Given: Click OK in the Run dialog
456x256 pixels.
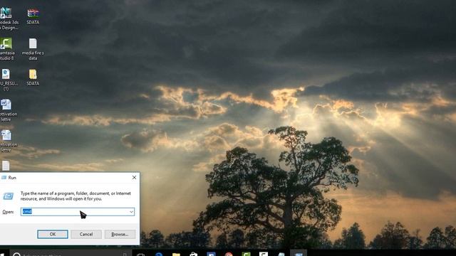Looking at the screenshot, I should [53, 234].
